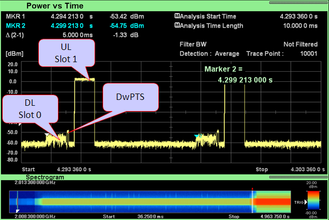329x220 pixels.
Task: Select the Spectrogram panel title
Action: tap(45, 177)
